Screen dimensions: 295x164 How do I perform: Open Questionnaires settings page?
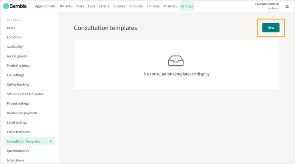pyautogui.click(x=18, y=151)
